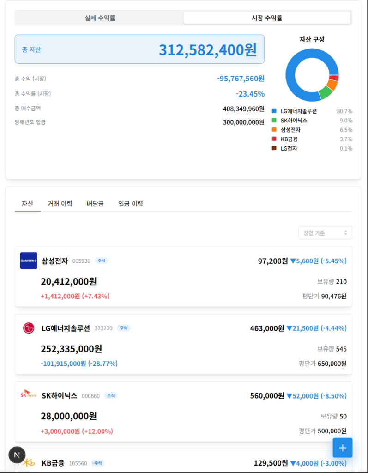Open the 정렬 기준 sort dropdown
Screen dimensions: 368x473
tap(325, 233)
